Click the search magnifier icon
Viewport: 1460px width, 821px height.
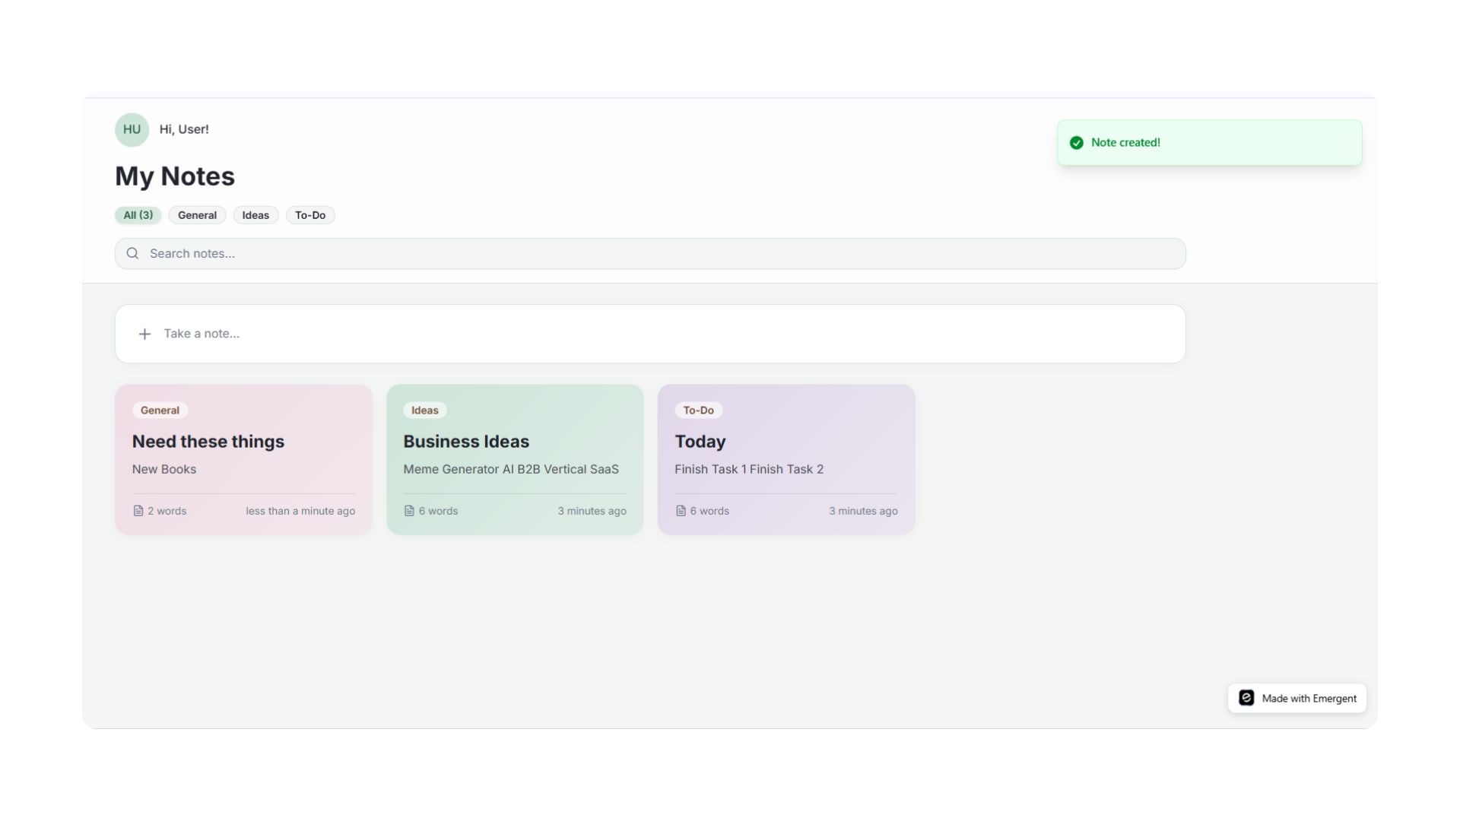[x=132, y=253]
